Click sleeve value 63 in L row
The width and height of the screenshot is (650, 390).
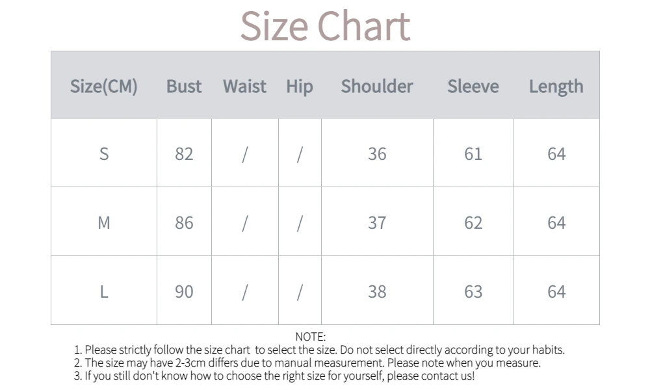473,292
